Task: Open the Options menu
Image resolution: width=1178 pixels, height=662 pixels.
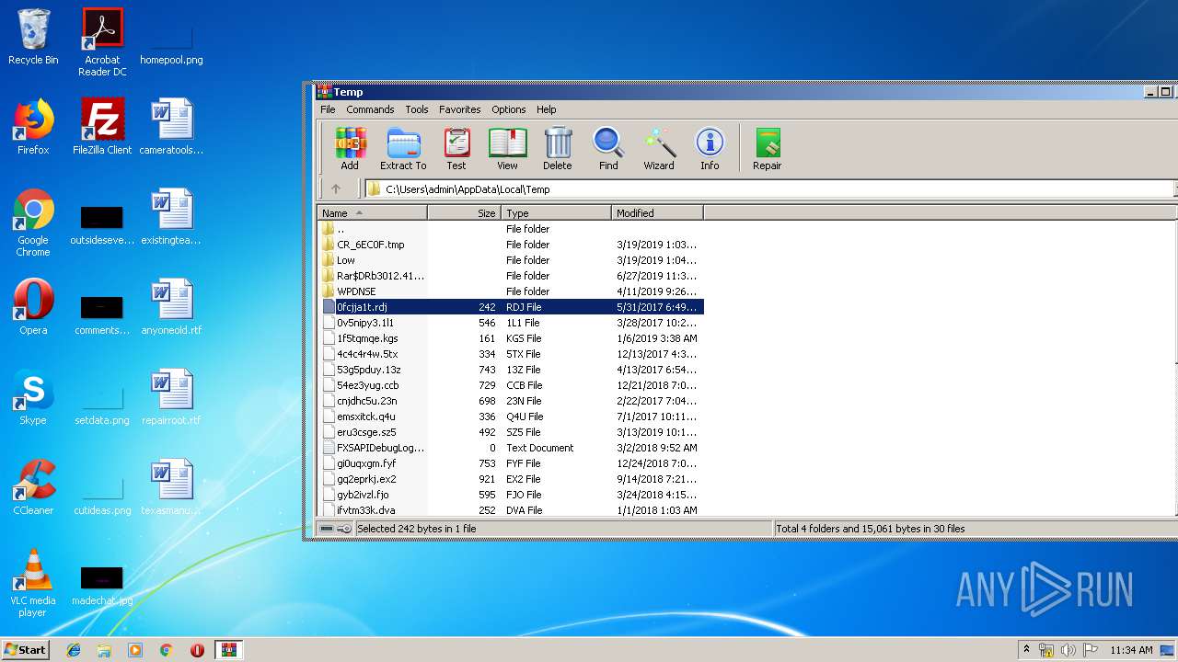Action: [x=508, y=109]
